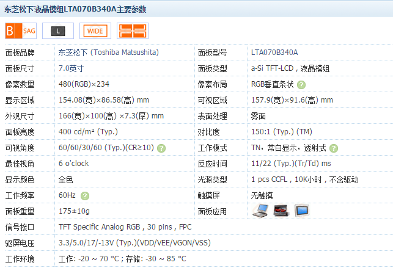The height and width of the screenshot is (268, 393).
Task: Click the car display application icon
Action: tap(281, 211)
